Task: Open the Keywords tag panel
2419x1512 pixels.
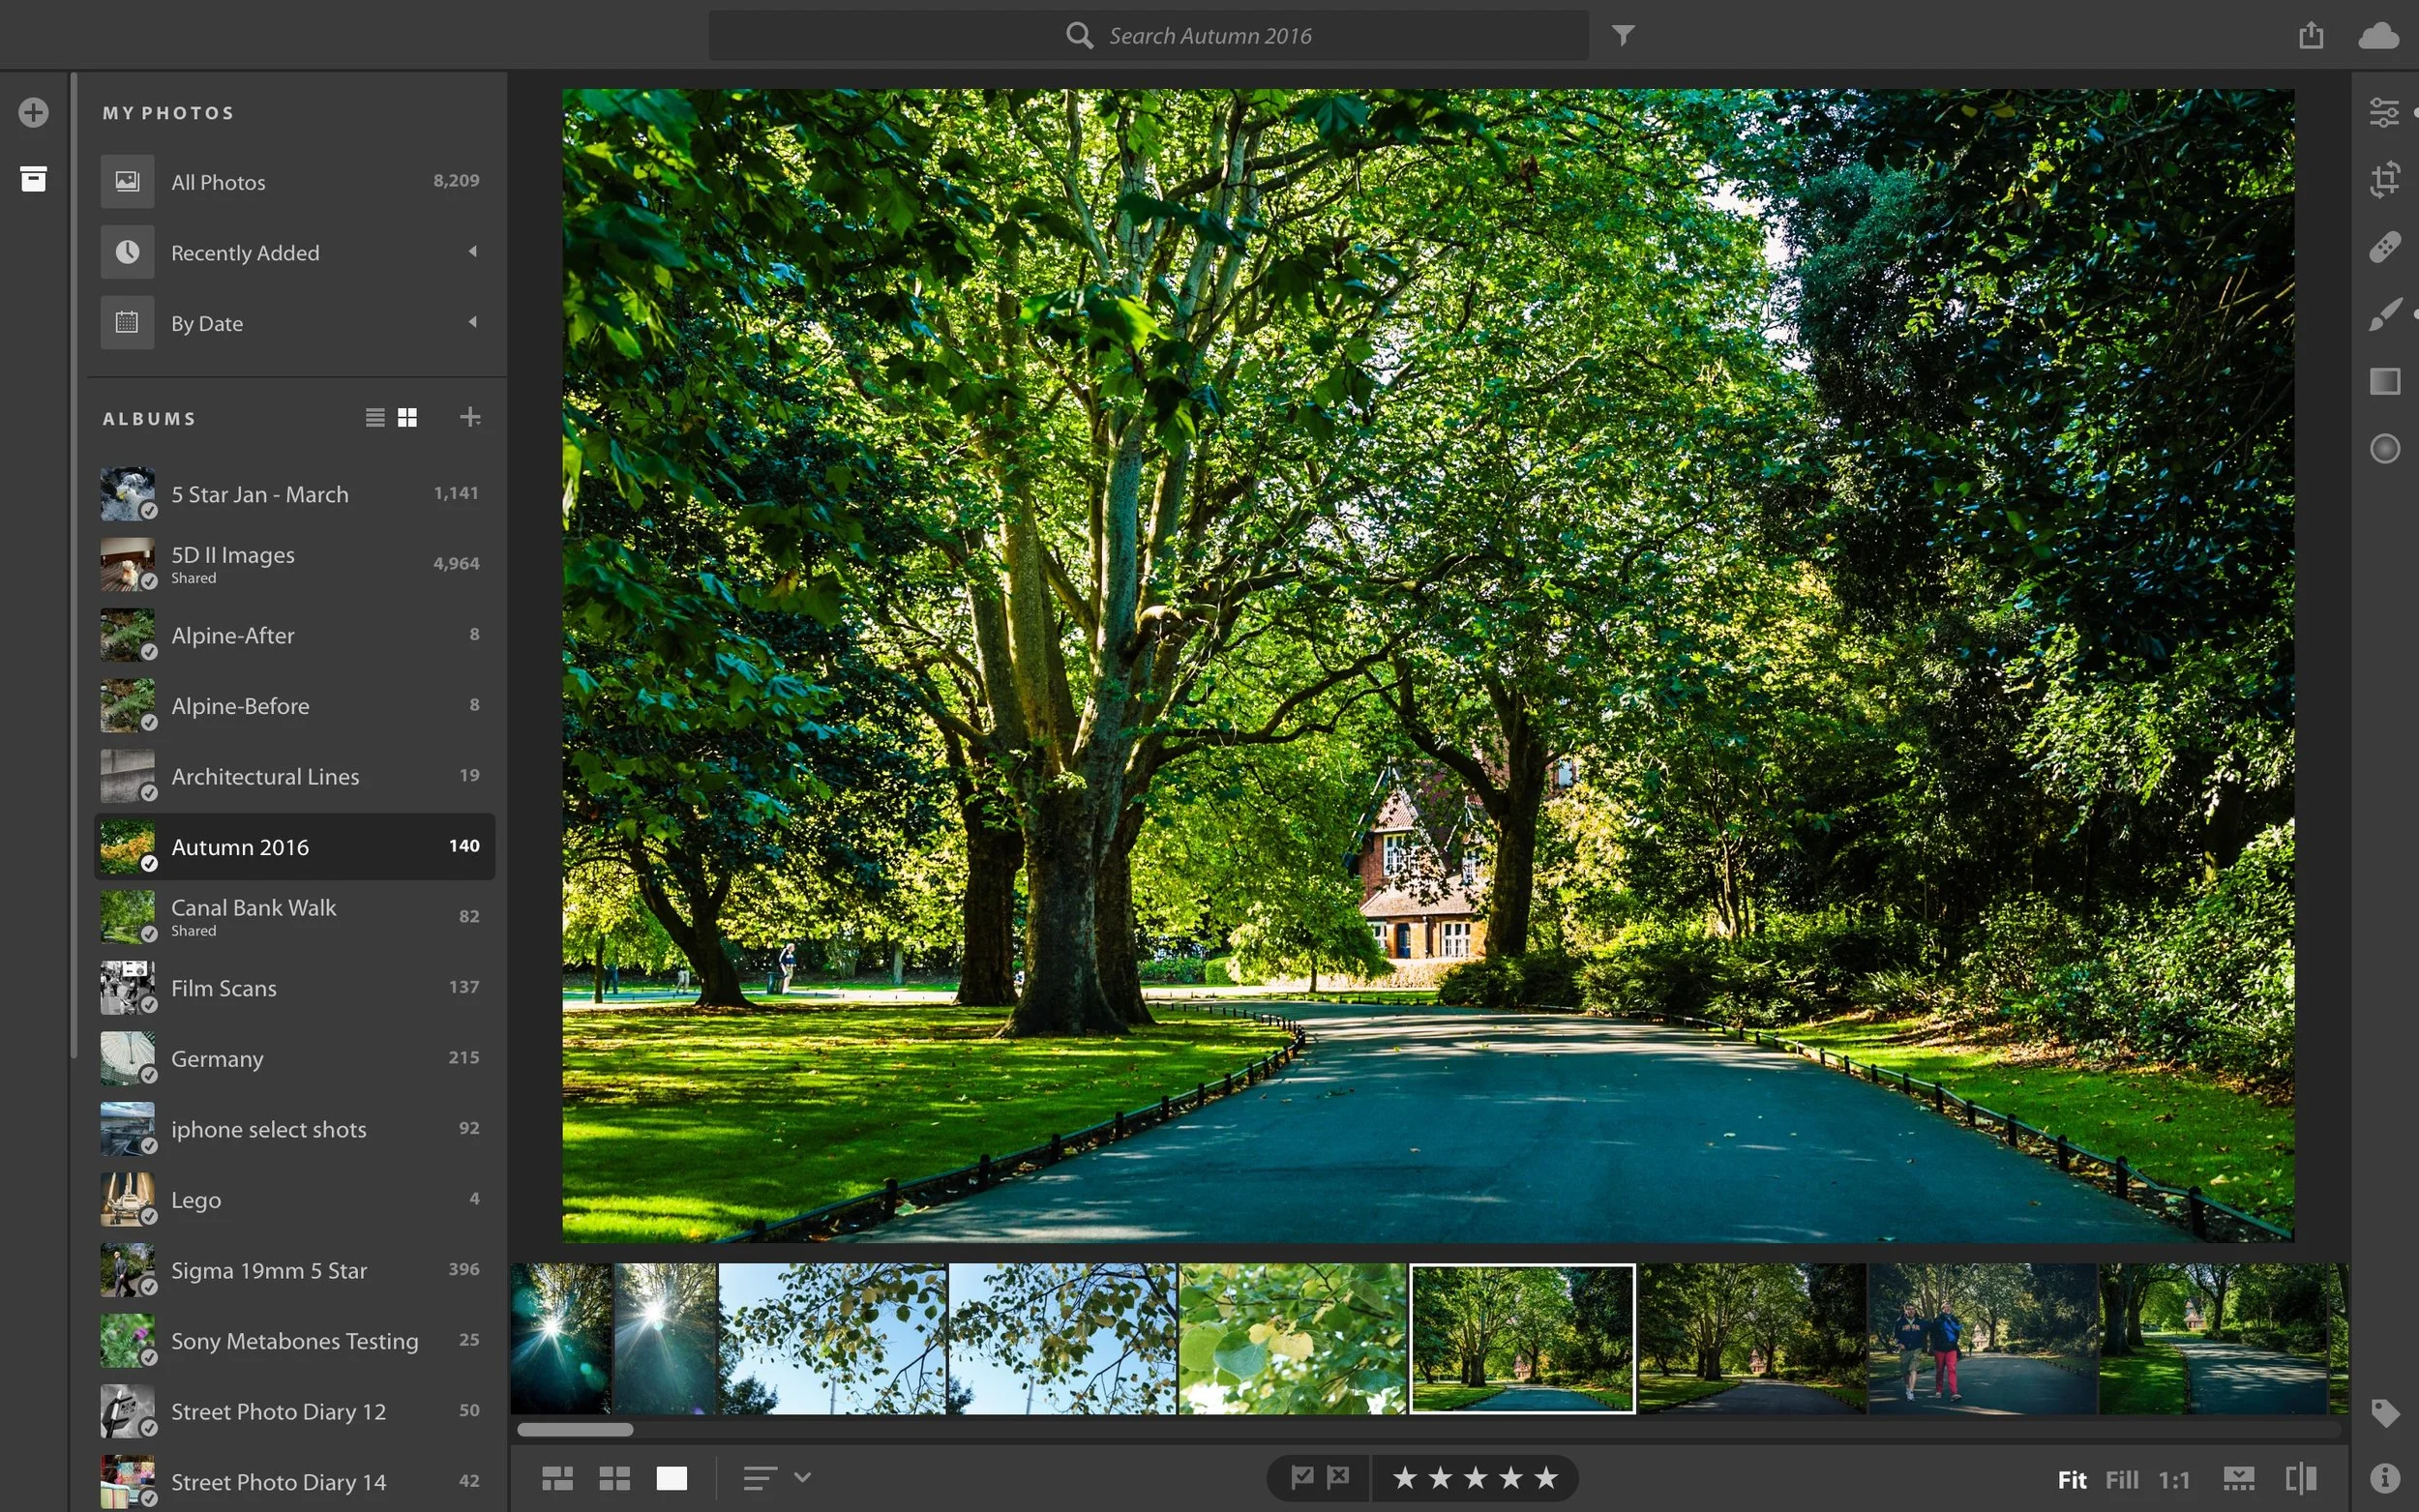Action: [2384, 1412]
